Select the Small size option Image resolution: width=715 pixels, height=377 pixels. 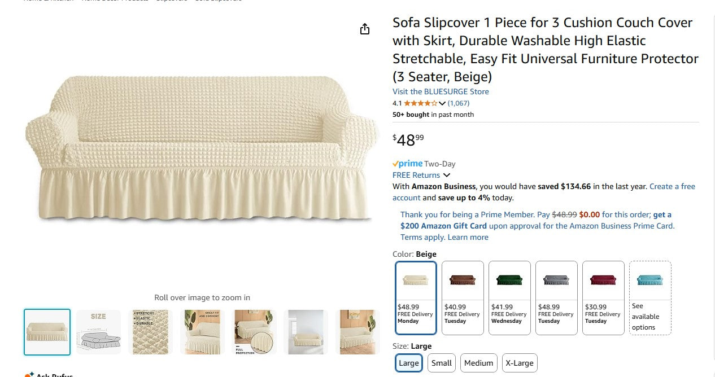pos(441,363)
